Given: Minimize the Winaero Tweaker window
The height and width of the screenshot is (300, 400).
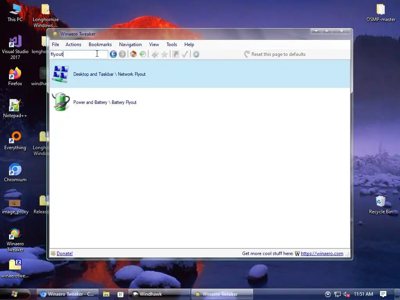Looking at the screenshot, I should 316,31.
